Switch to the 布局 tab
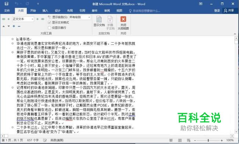 tap(70, 11)
